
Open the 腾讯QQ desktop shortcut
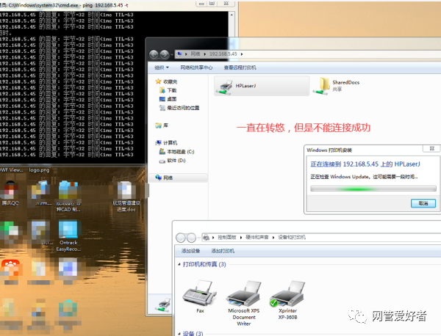10,194
